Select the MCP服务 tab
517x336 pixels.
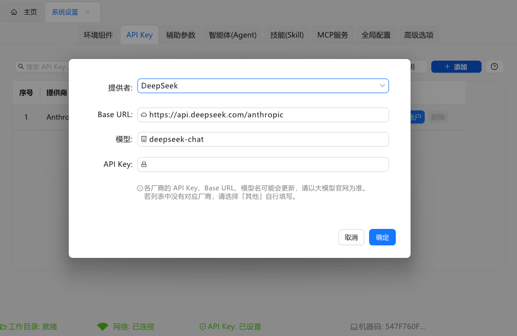click(x=332, y=35)
